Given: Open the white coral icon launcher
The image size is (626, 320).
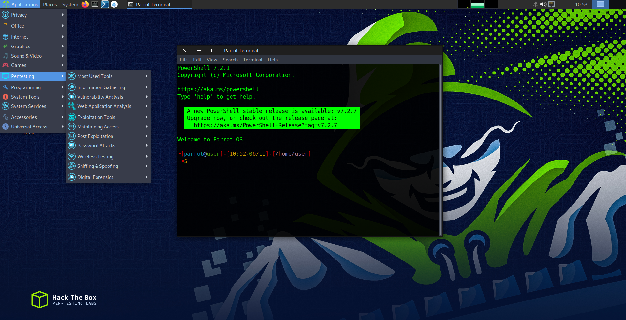Looking at the screenshot, I should coord(114,4).
